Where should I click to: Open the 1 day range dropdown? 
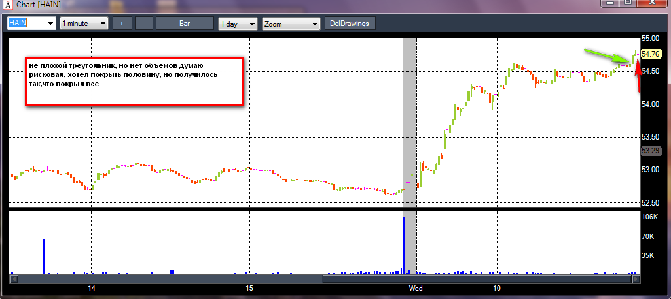tap(251, 24)
